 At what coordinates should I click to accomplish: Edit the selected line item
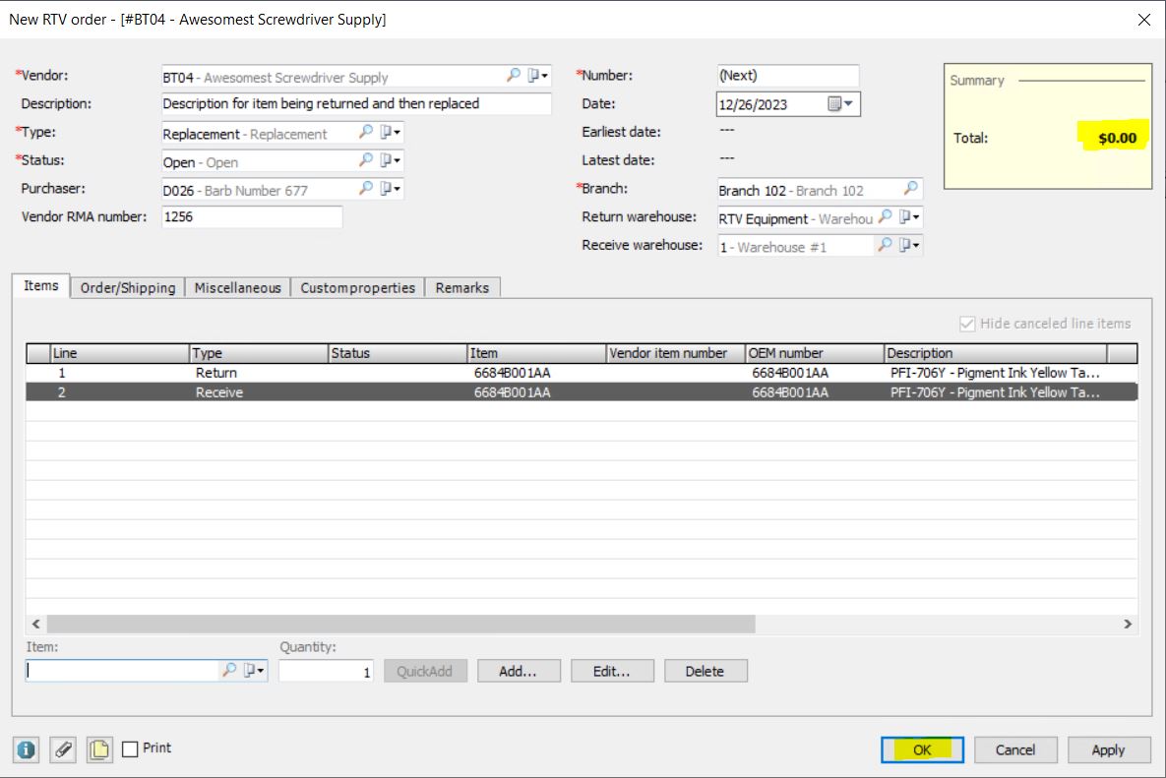(x=612, y=671)
